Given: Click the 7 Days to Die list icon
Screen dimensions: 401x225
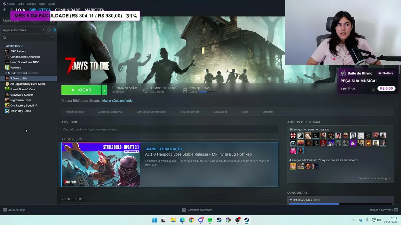Looking at the screenshot, I should pyautogui.click(x=7, y=78).
